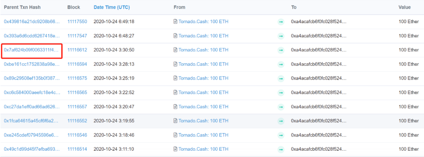The width and height of the screenshot is (424, 157).
Task: Open block number 11117550
Action: point(77,22)
